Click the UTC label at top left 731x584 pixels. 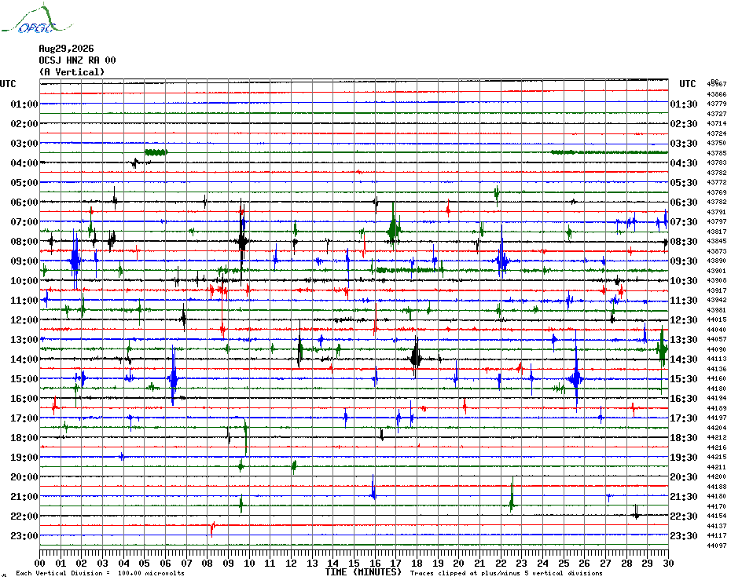click(x=8, y=84)
